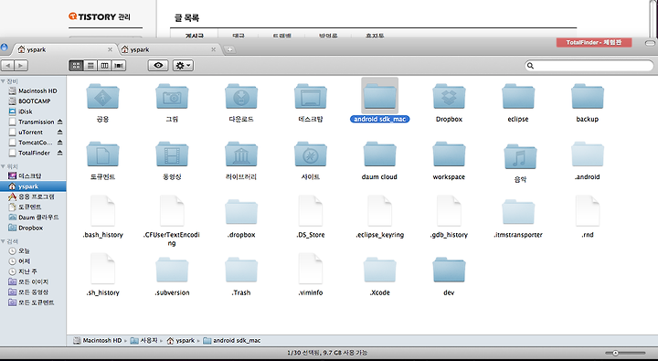Switch to Cover Flow view mode
658x361 pixels.
point(119,66)
